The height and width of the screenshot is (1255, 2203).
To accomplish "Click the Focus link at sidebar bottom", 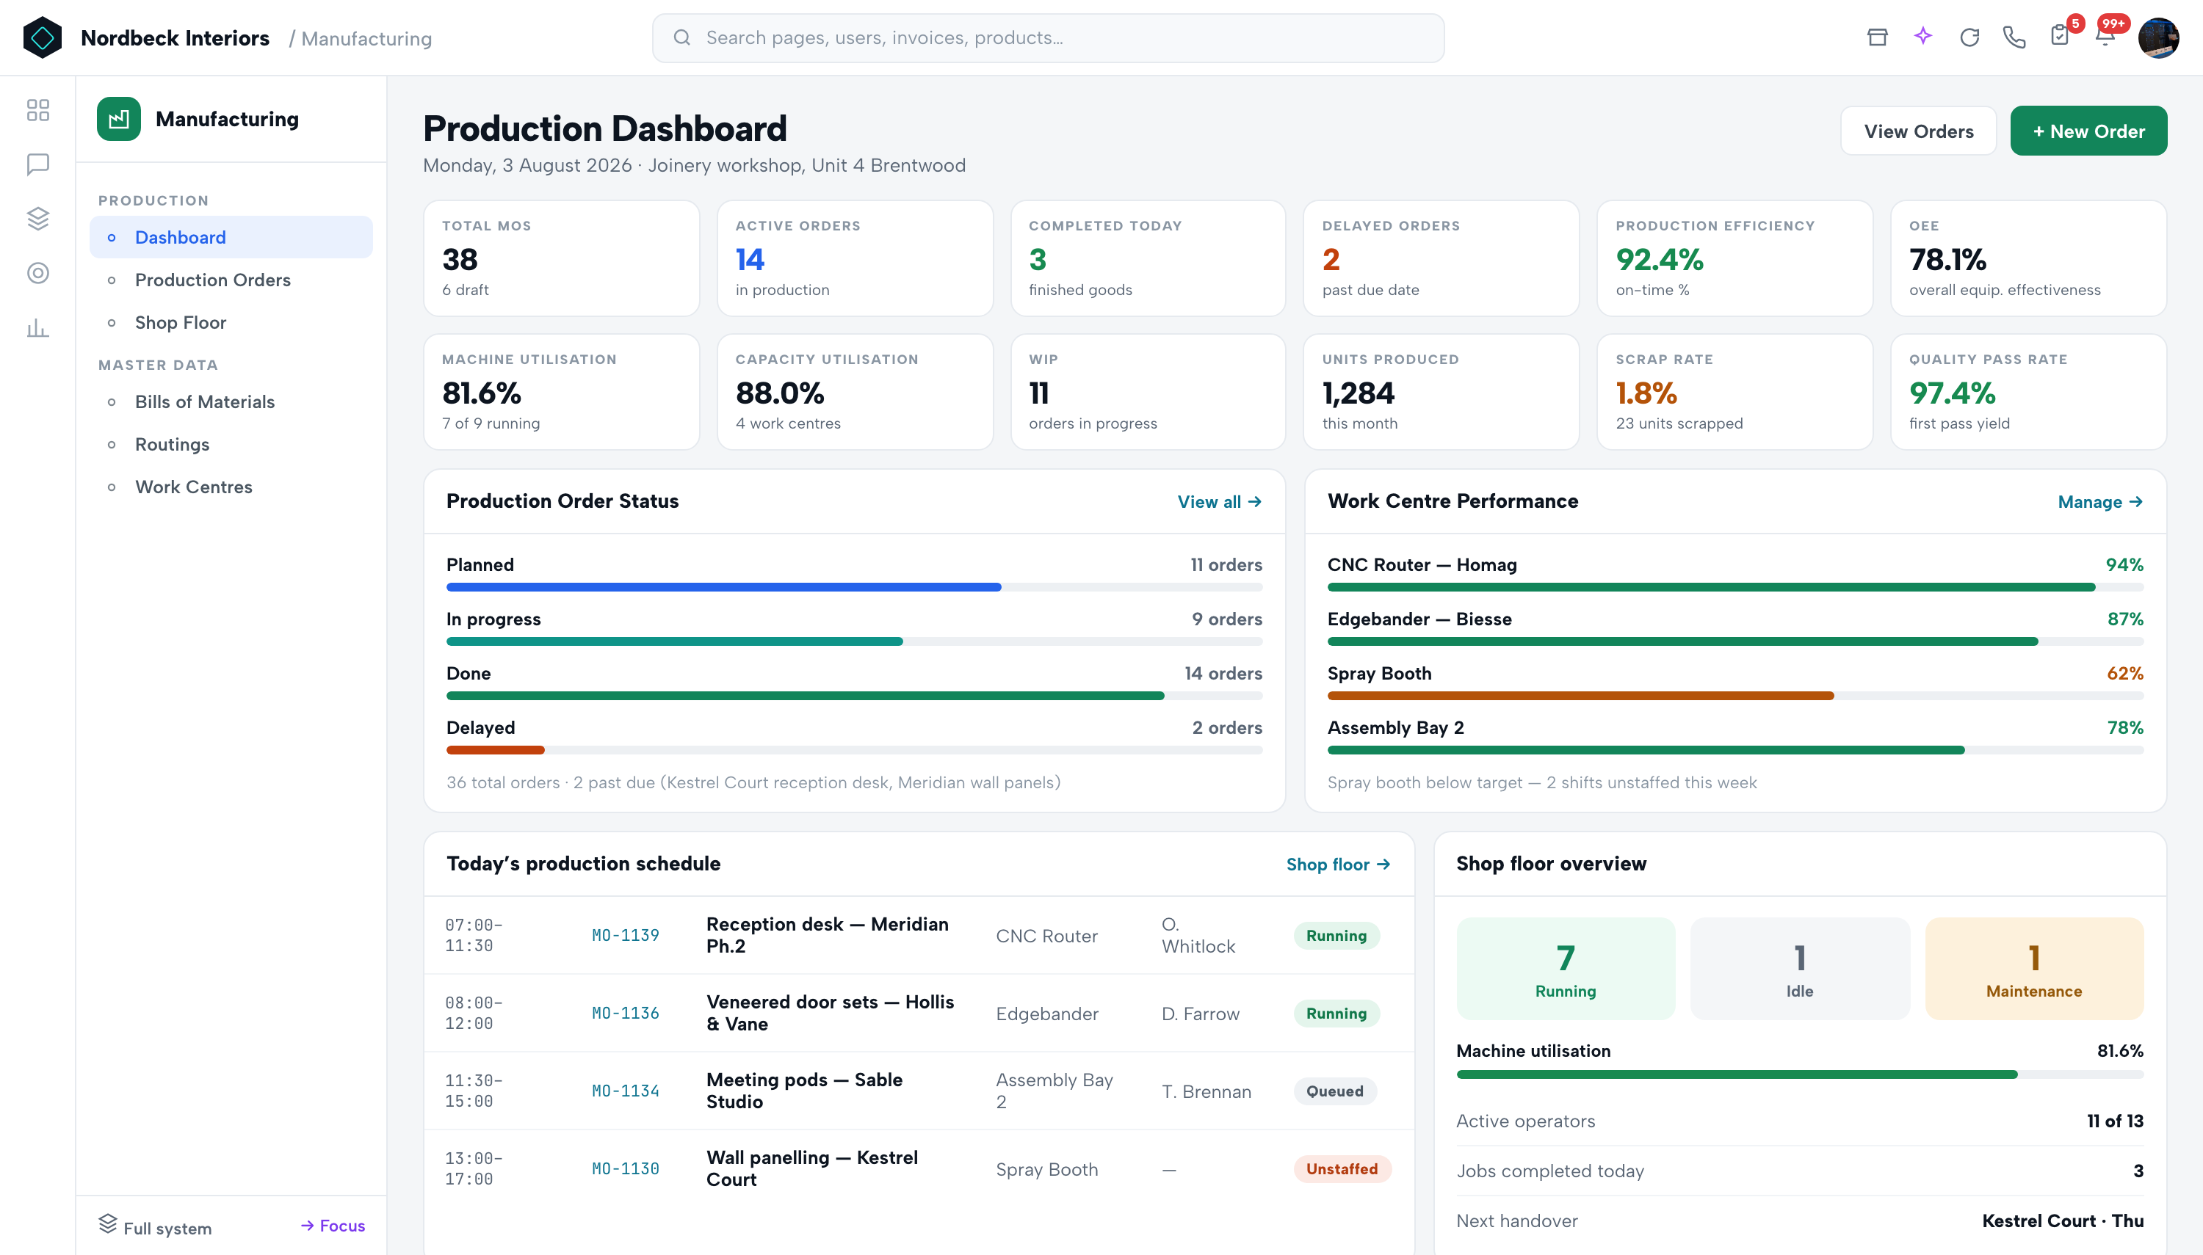I will pyautogui.click(x=333, y=1226).
